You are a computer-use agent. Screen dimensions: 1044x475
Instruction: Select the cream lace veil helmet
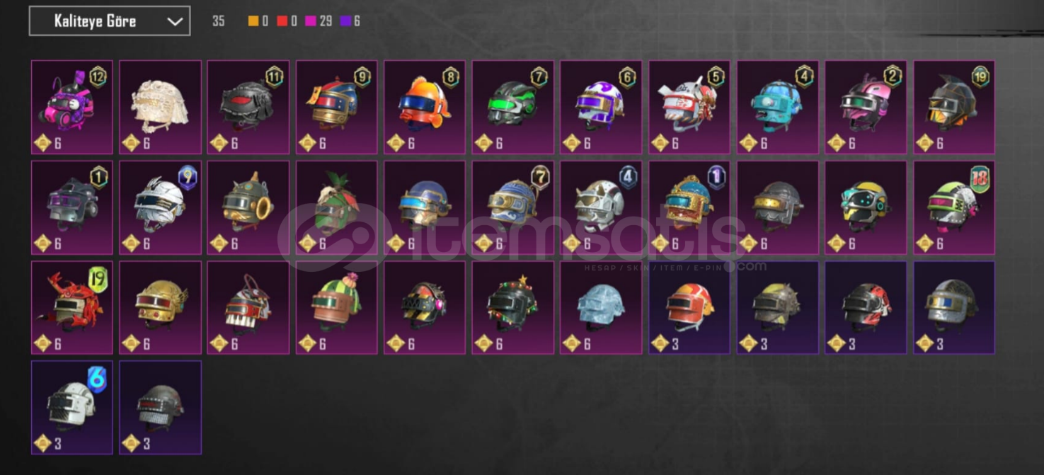coord(160,107)
